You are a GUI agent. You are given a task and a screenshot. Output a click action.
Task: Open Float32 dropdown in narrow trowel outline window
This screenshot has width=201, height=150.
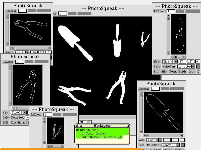coord(176,61)
